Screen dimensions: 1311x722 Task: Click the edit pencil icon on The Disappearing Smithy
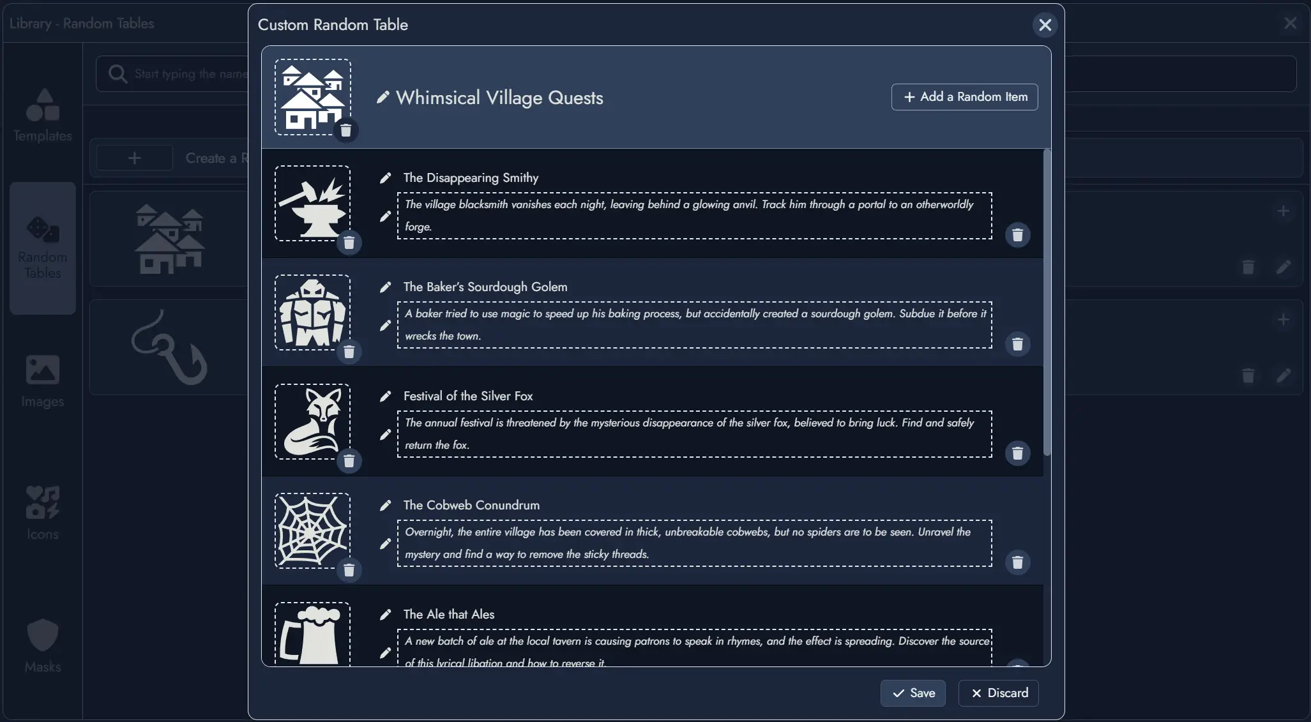click(384, 177)
